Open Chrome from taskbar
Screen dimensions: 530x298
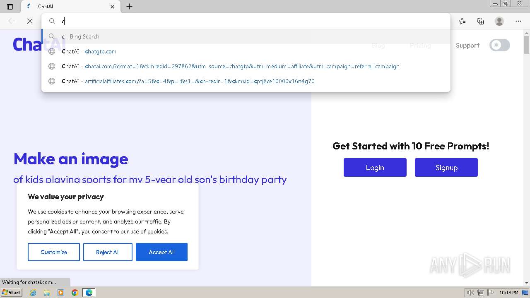(75, 293)
